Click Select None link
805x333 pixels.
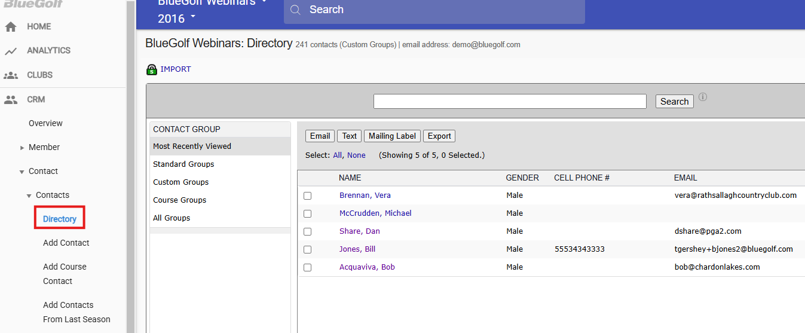(356, 155)
